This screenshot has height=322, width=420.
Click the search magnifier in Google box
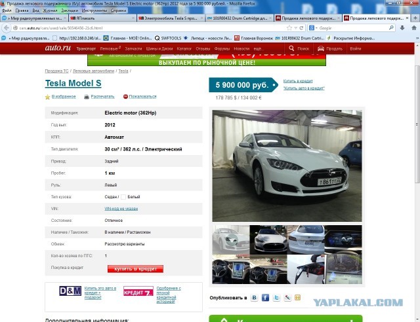(x=391, y=27)
